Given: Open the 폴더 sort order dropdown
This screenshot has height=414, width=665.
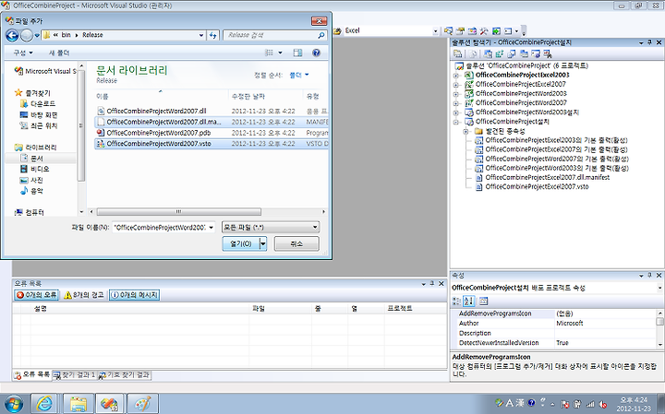Looking at the screenshot, I should 299,75.
